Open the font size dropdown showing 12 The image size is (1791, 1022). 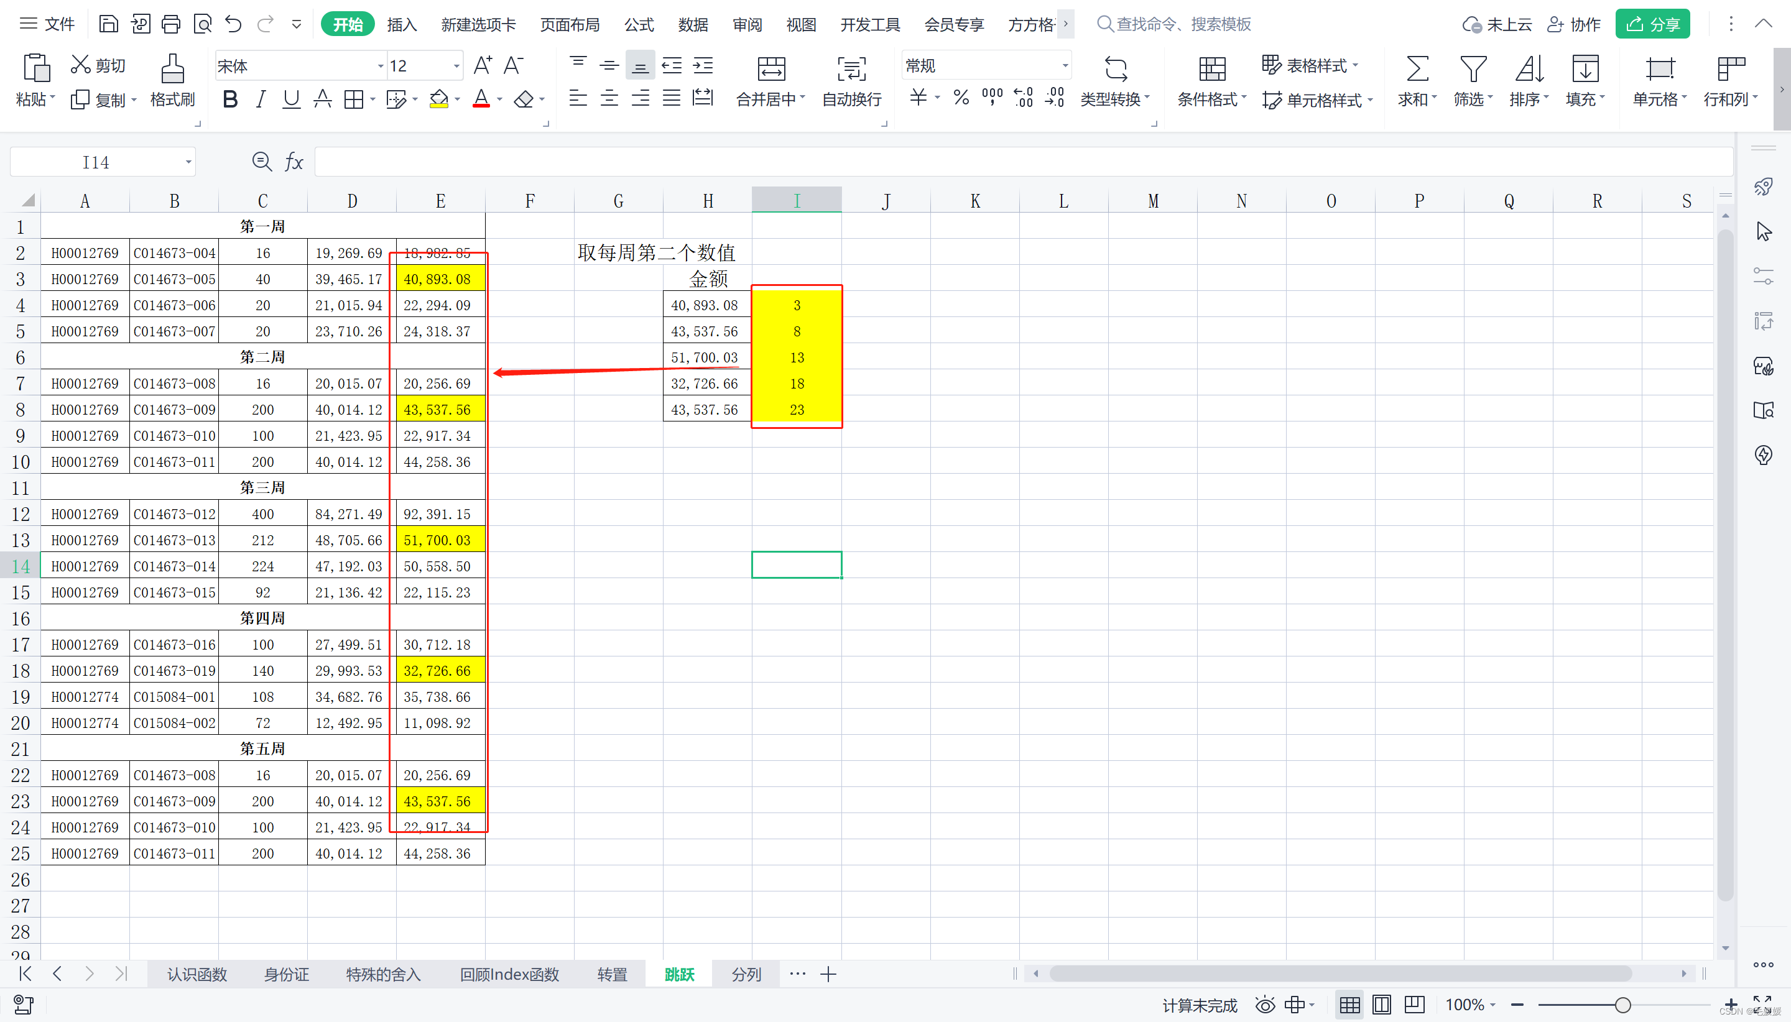click(456, 66)
